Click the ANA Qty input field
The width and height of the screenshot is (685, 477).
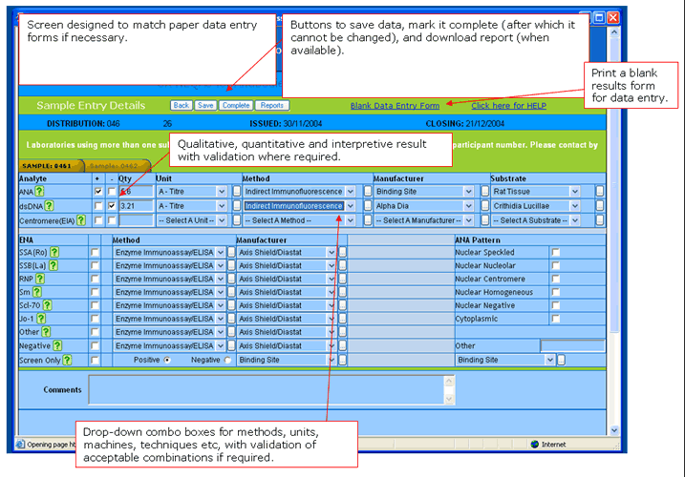coord(136,191)
